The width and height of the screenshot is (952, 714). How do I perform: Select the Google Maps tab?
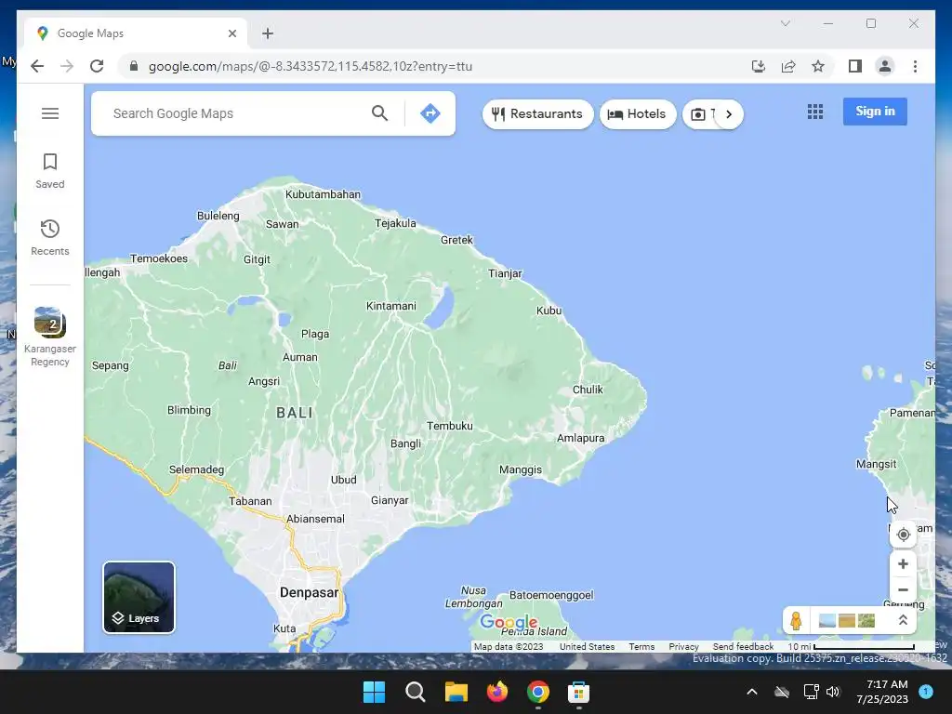click(135, 33)
